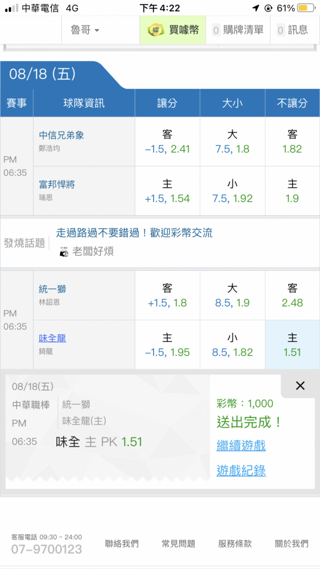Open hot topic 走過路過不要錯過 thread

point(134,233)
